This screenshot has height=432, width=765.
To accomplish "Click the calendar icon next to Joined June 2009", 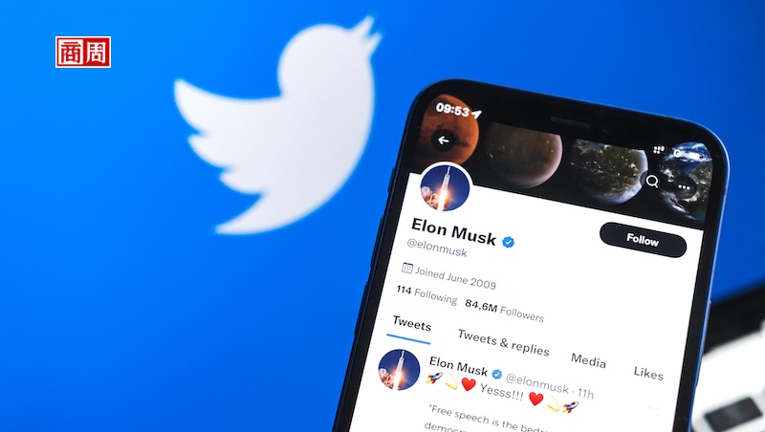I will 407,268.
